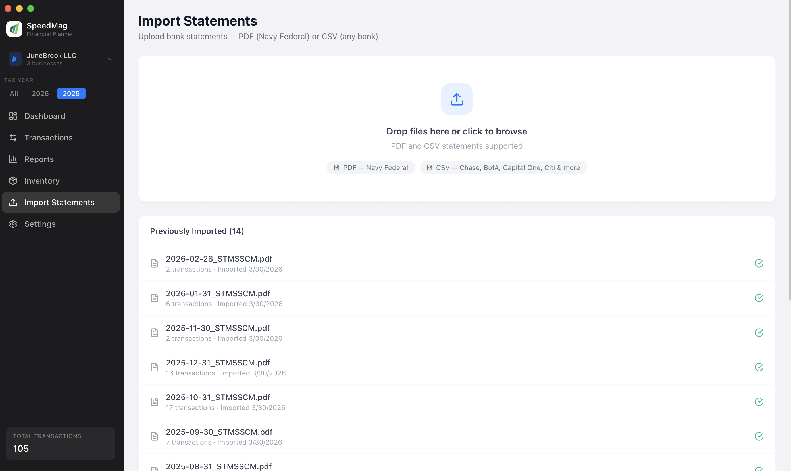The image size is (791, 471).
Task: Click the CSV — Chase, BofA chip
Action: point(503,168)
